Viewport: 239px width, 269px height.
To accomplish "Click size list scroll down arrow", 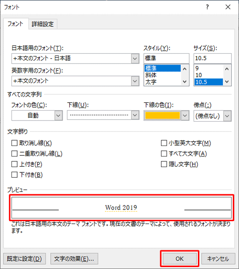I will tap(227, 82).
